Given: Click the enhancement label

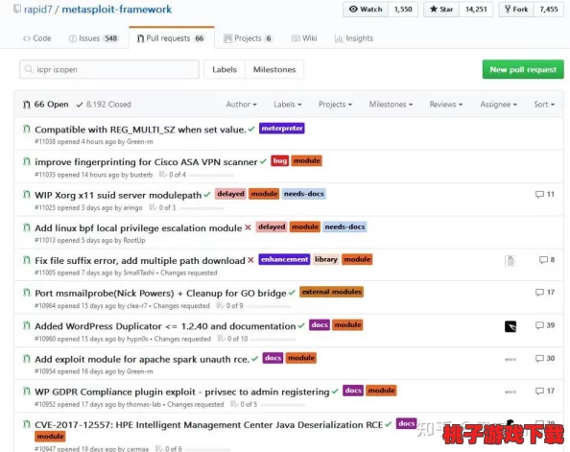Looking at the screenshot, I should pos(284,259).
